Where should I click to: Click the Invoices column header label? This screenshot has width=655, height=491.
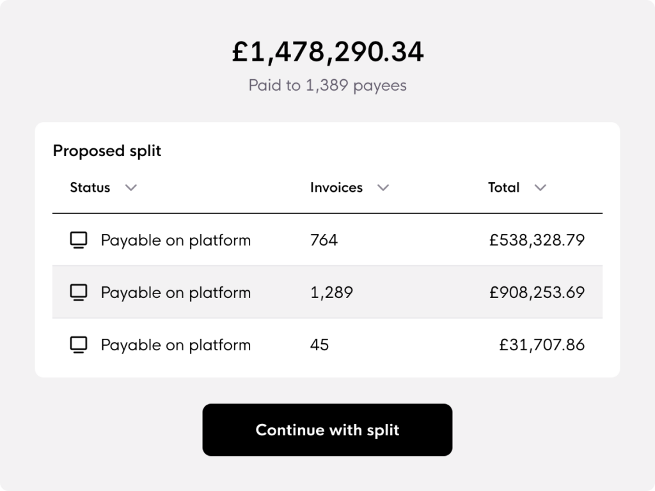336,187
